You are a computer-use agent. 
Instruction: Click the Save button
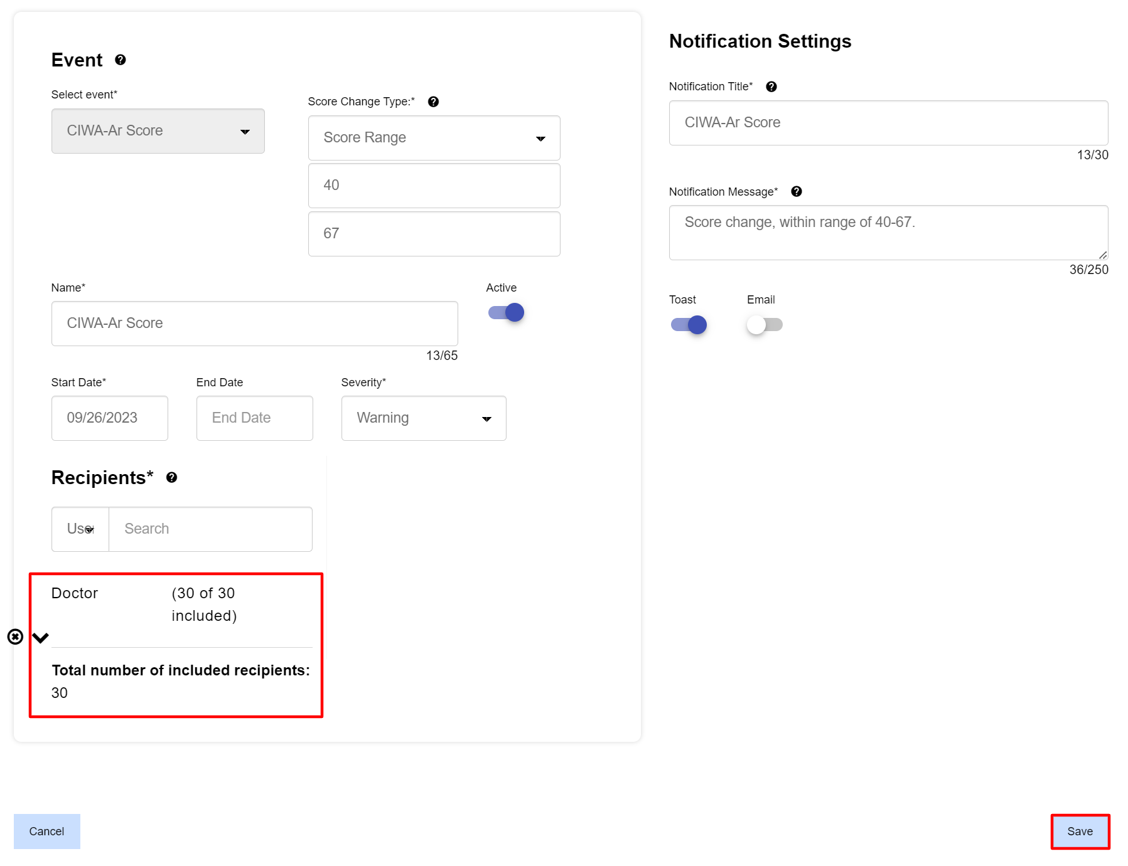point(1080,832)
